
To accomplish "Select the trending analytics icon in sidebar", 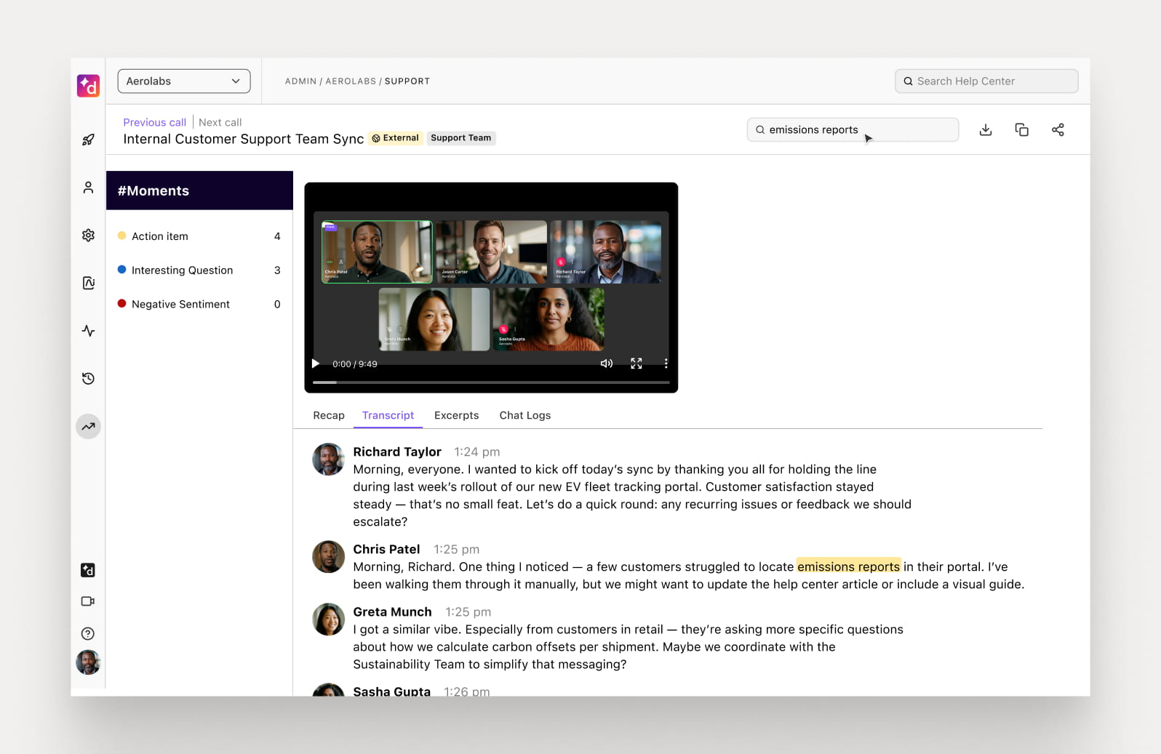I will (x=88, y=426).
